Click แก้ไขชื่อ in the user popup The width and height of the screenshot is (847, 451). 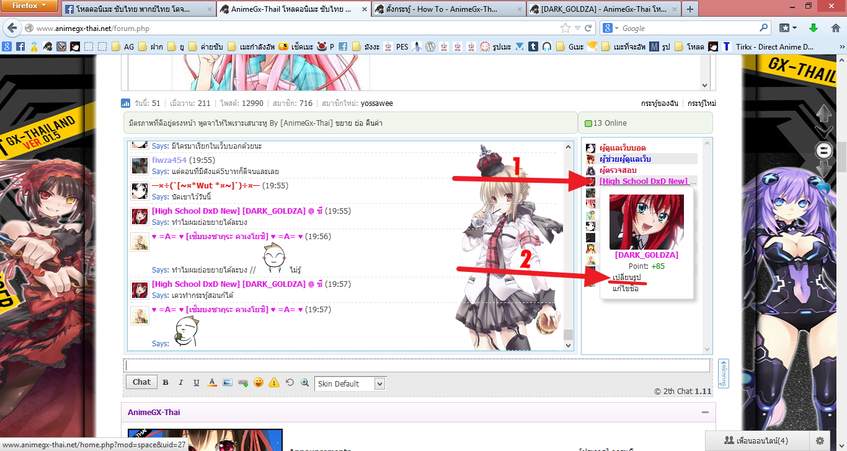pos(626,288)
